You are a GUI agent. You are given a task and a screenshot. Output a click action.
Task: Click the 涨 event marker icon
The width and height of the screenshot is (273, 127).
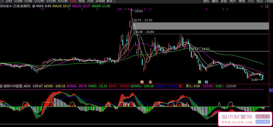point(150,82)
